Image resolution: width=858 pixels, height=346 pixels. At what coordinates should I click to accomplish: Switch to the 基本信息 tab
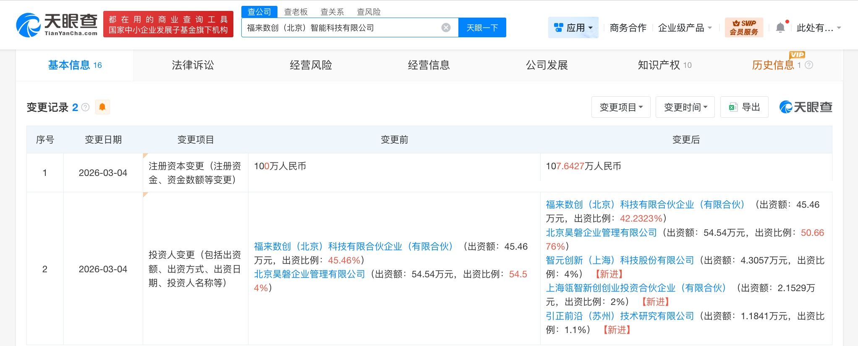(75, 65)
